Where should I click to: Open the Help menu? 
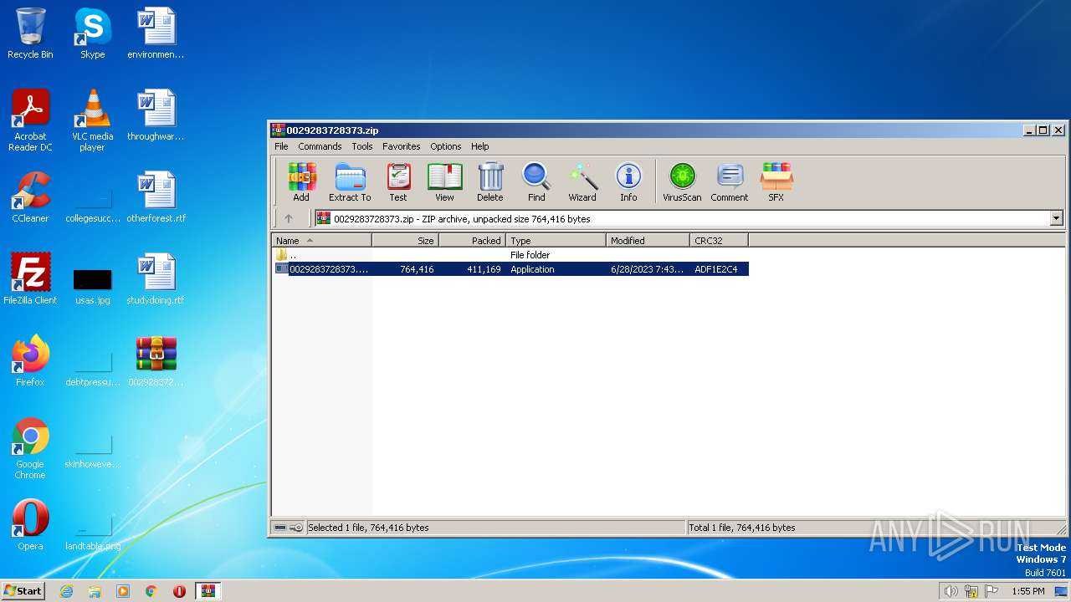[479, 146]
